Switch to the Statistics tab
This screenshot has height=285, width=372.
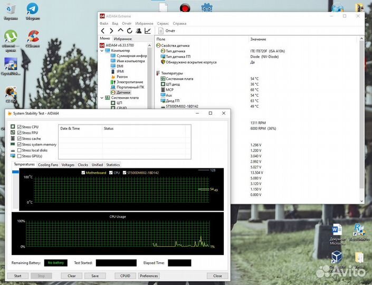(x=113, y=165)
